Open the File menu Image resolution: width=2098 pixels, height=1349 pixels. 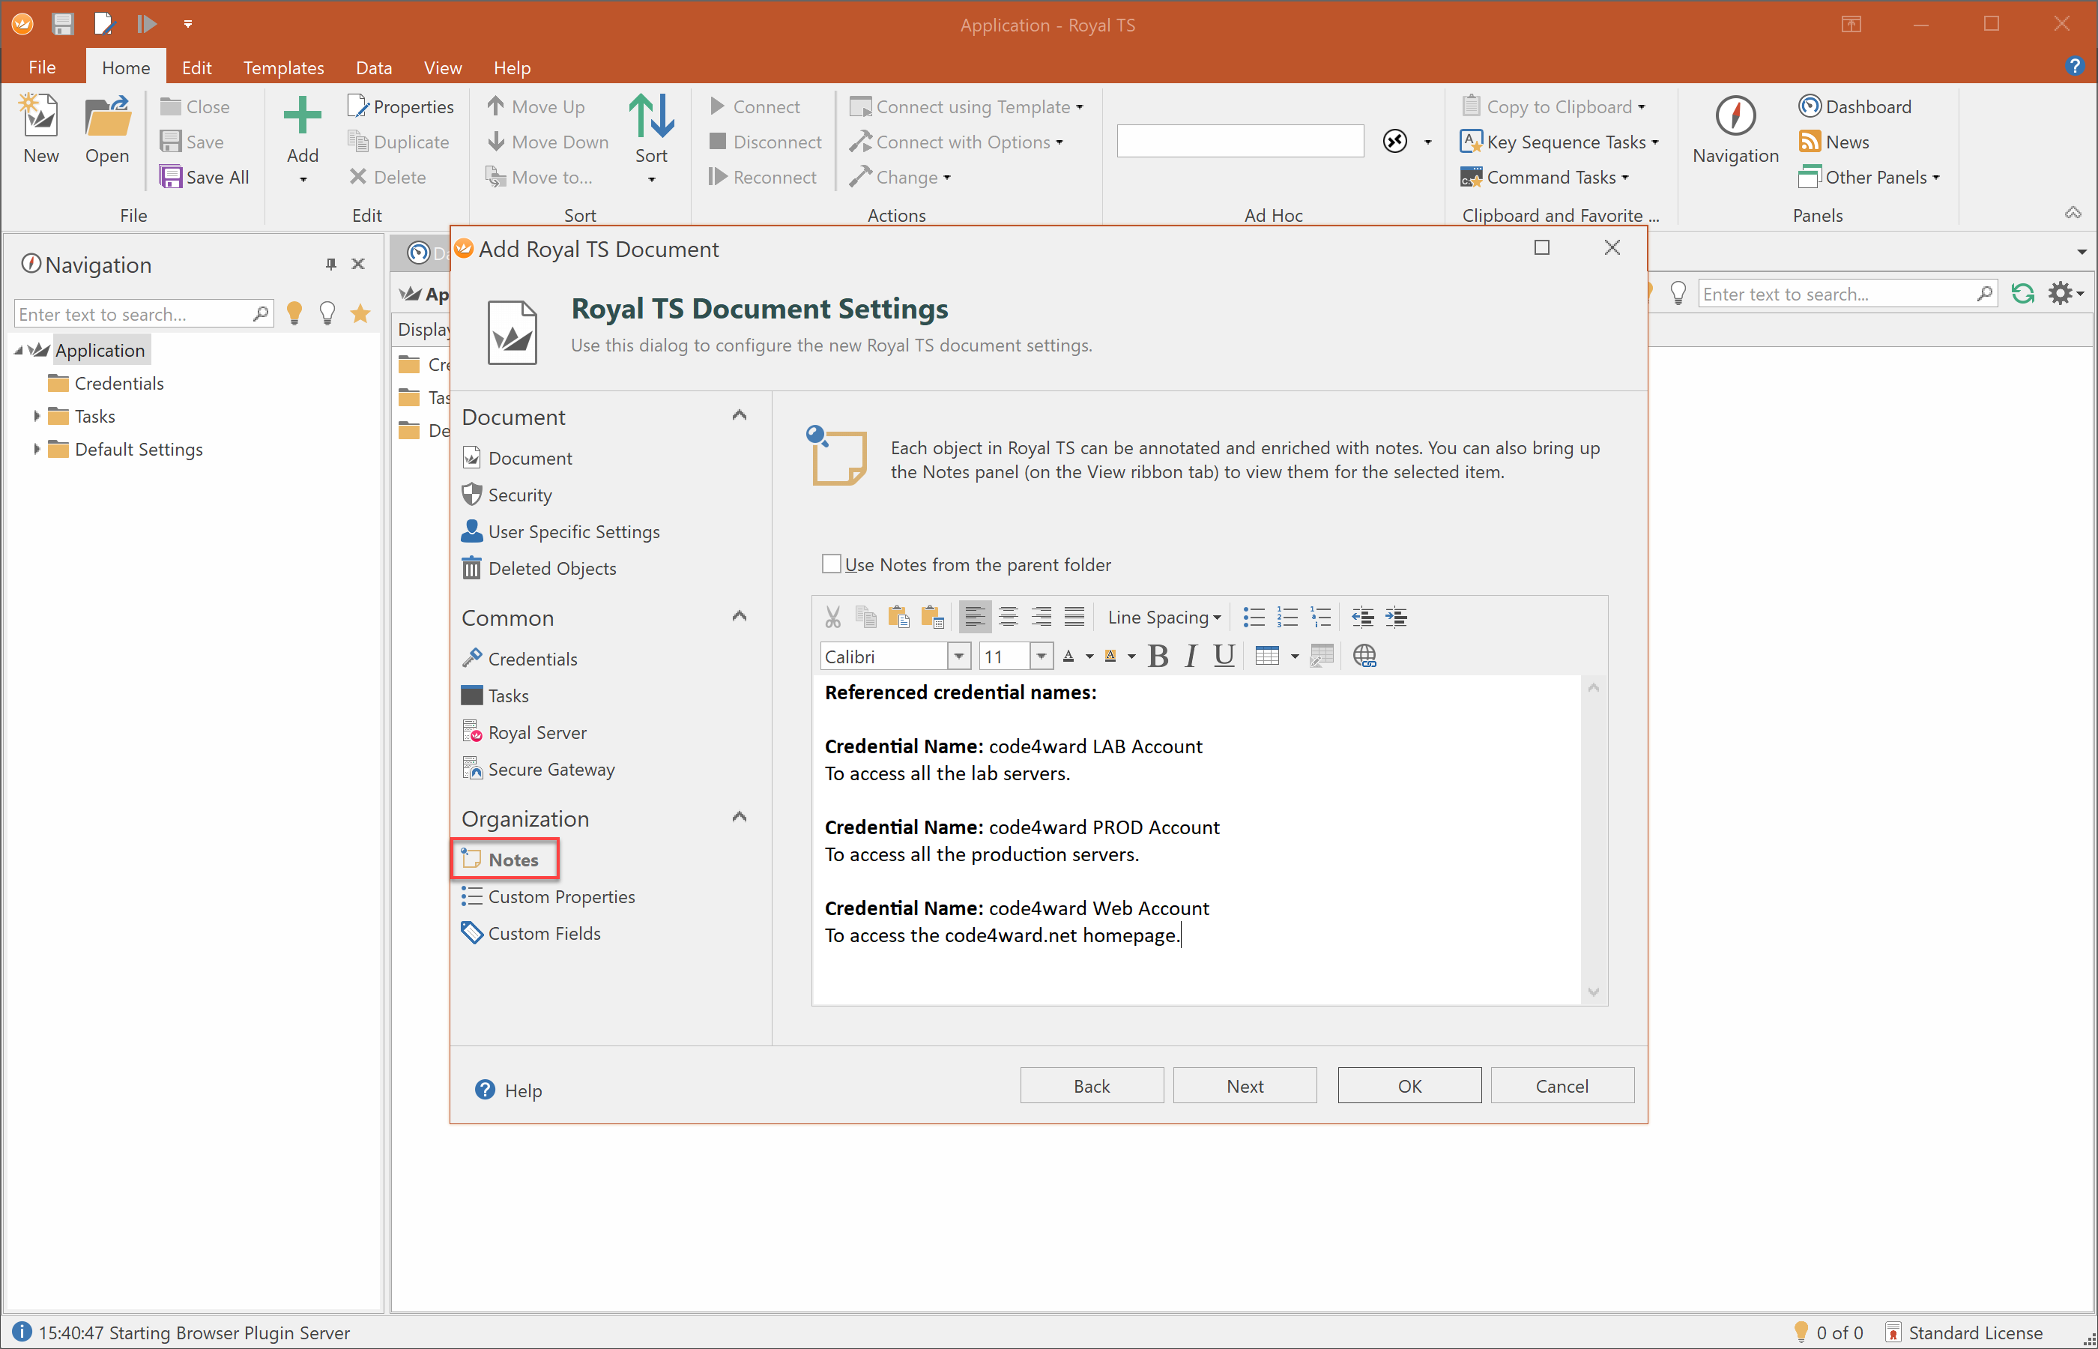pyautogui.click(x=42, y=67)
